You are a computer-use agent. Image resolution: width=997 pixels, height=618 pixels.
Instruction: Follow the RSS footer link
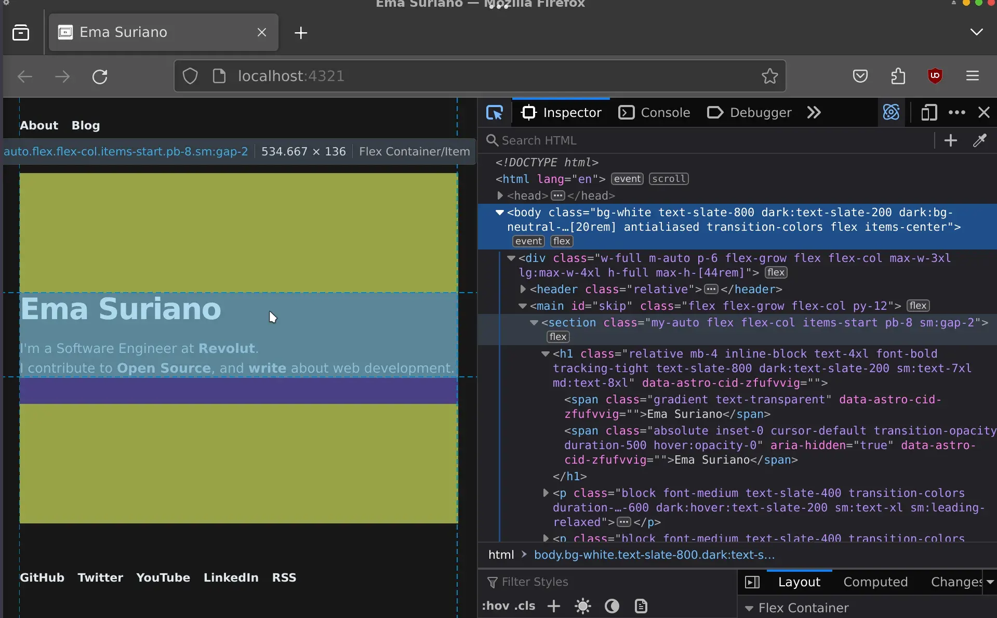click(x=284, y=577)
